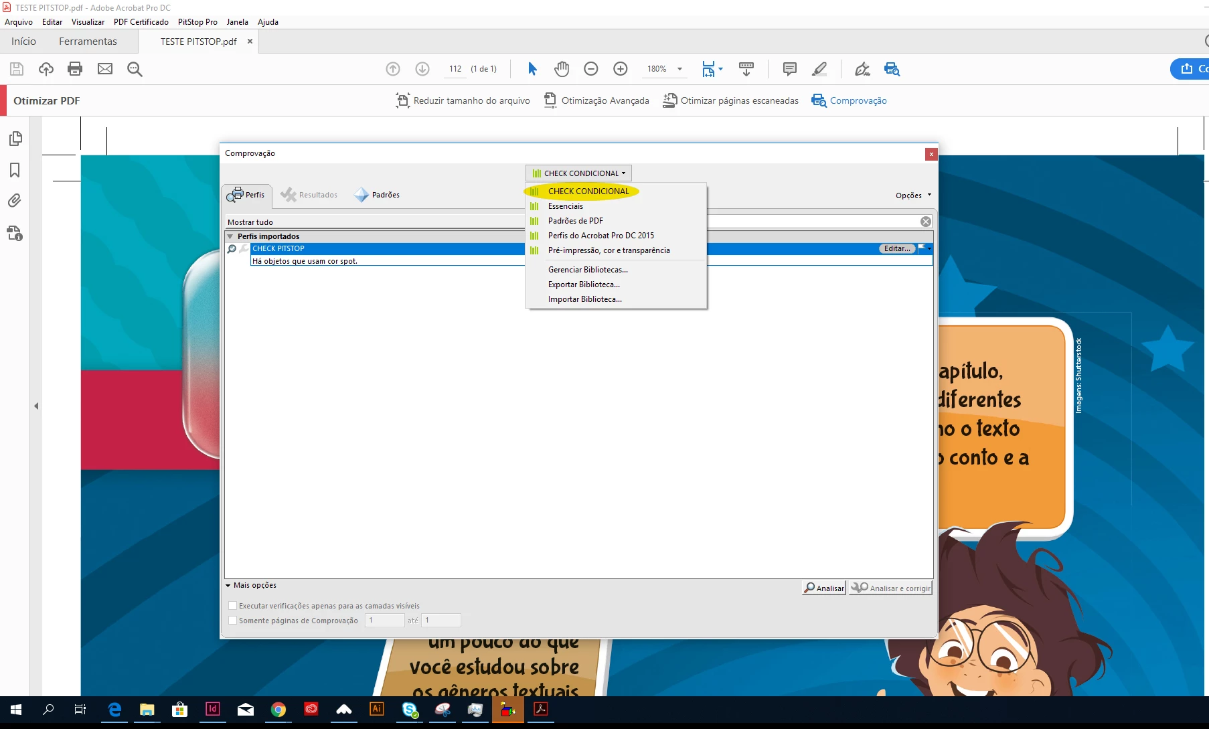
Task: Go to previous page arrow
Action: tap(393, 69)
